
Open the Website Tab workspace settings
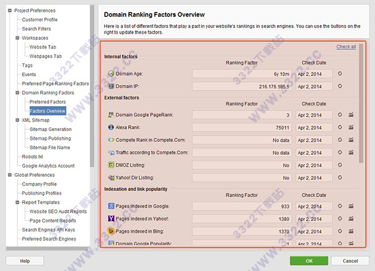42,47
